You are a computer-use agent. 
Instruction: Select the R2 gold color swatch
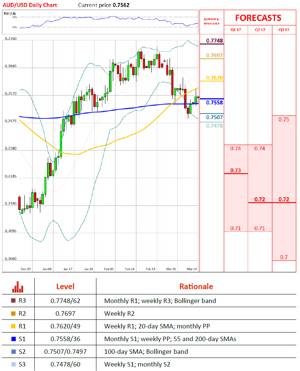[13, 313]
